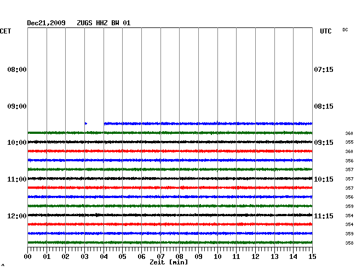Click the partial blue trace starting at minute 04
Viewport: 356px width, 271px height.
pyautogui.click(x=208, y=123)
